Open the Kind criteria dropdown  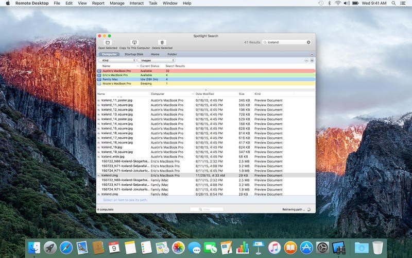pos(117,60)
